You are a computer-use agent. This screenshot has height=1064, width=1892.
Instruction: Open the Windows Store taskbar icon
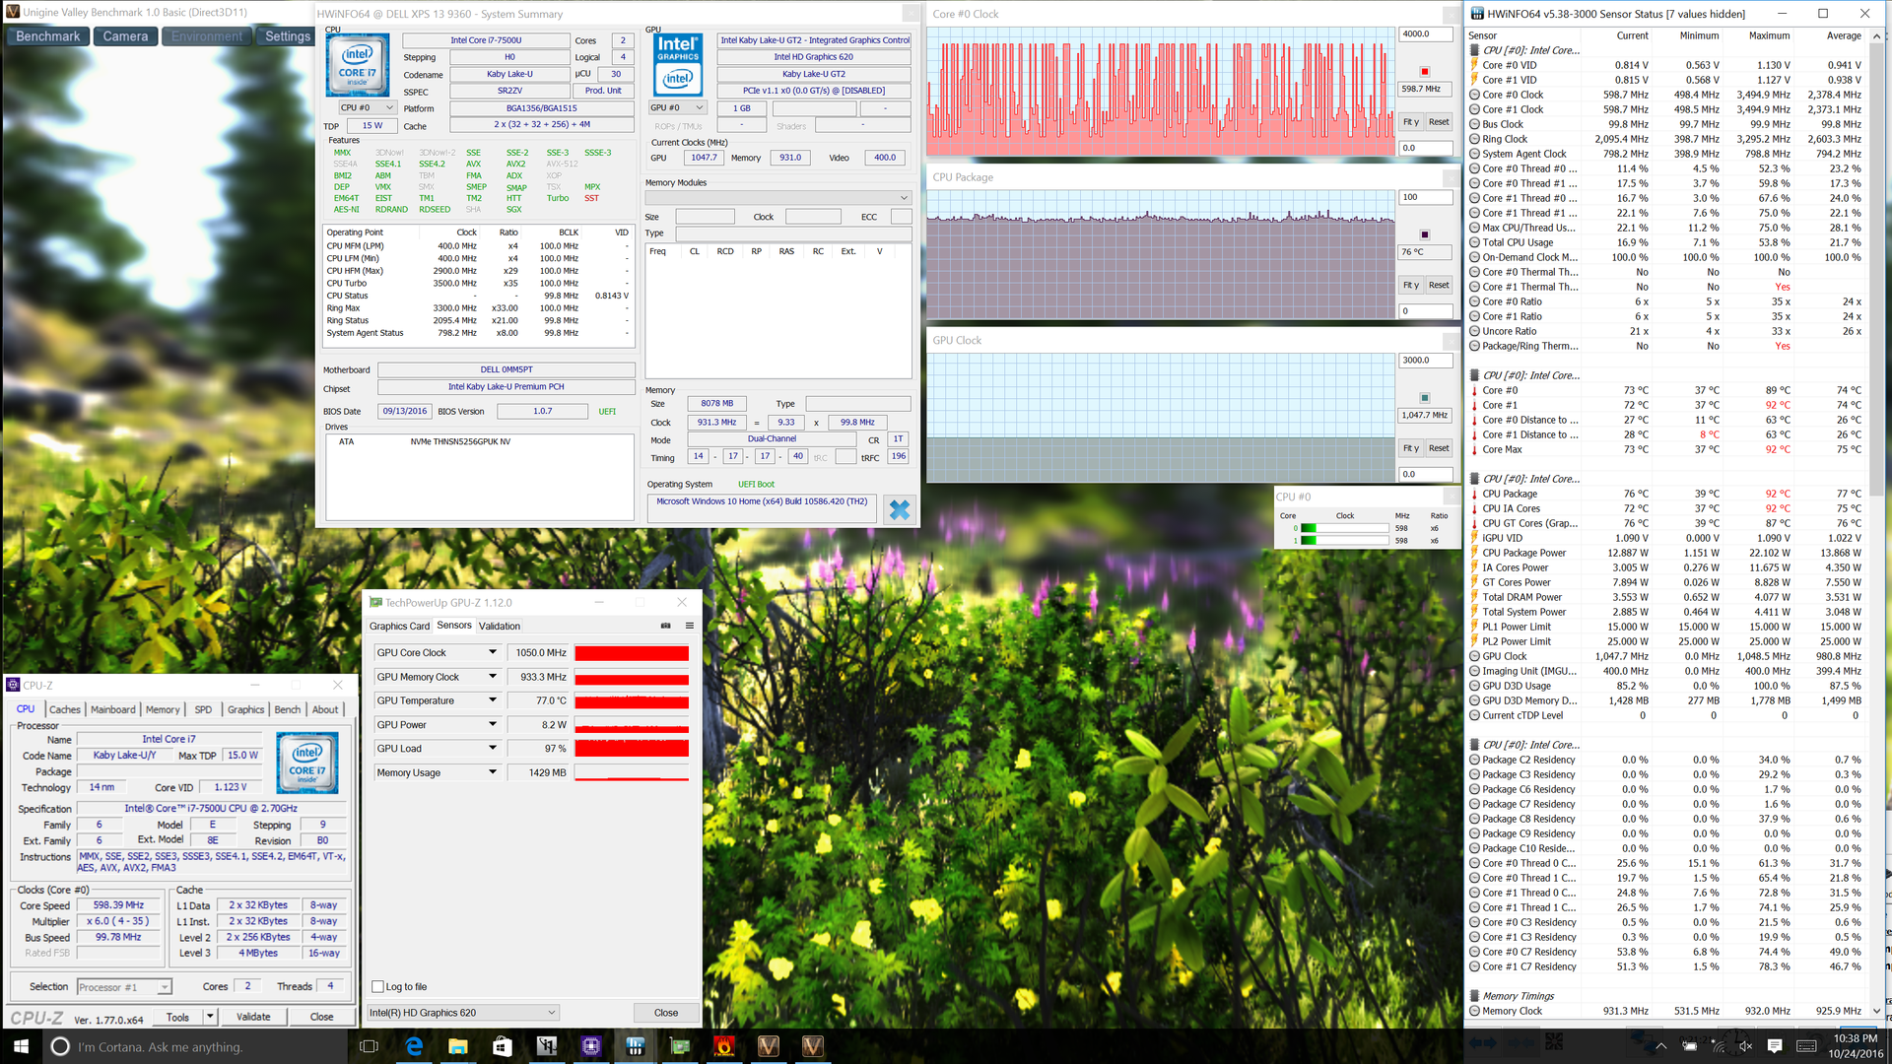tap(503, 1046)
